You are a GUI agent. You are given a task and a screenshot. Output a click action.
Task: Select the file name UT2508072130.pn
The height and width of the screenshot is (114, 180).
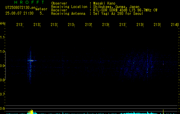click(21, 8)
